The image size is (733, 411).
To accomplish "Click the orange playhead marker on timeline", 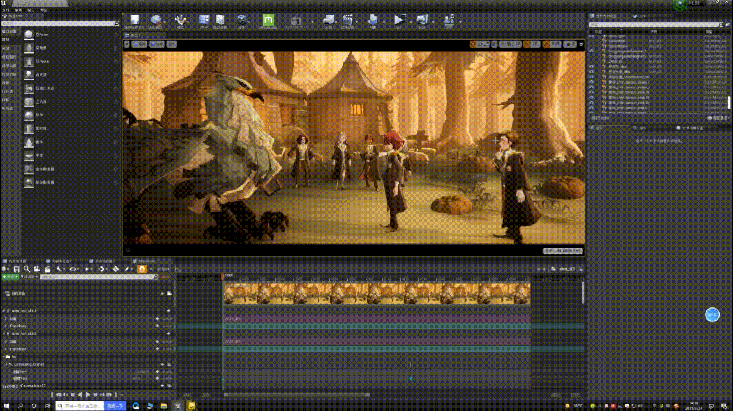I will [x=223, y=276].
